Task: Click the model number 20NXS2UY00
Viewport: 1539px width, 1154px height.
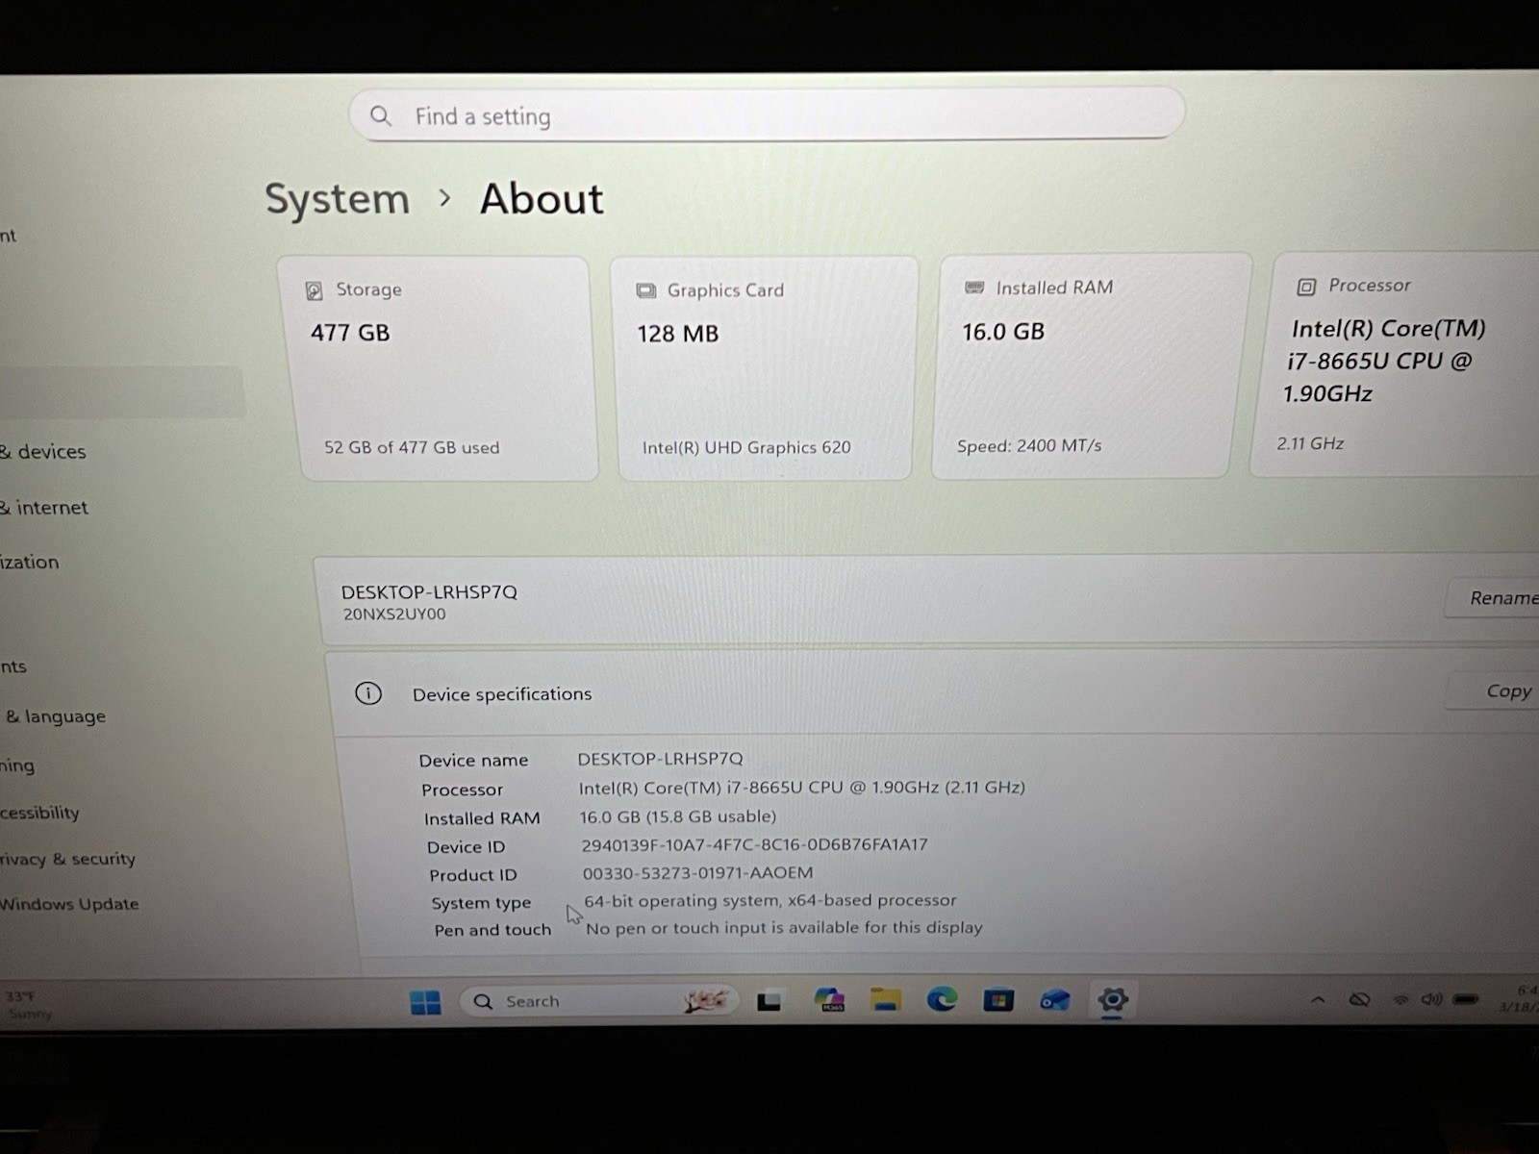Action: pyautogui.click(x=394, y=614)
